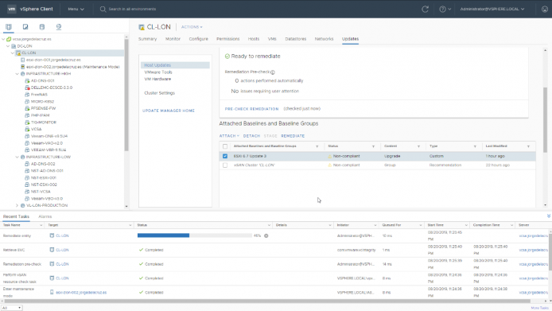This screenshot has width=552, height=311.
Task: Filter the Type column in baselines table
Action: point(475,146)
